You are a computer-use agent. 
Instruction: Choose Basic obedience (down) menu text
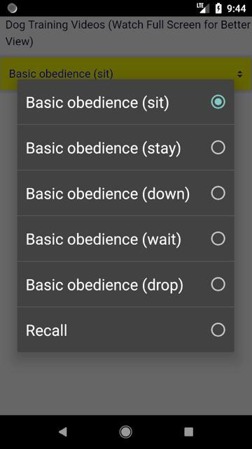[108, 194]
